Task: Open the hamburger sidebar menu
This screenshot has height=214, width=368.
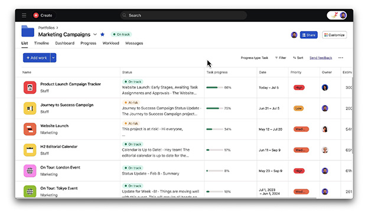Action: click(x=24, y=15)
